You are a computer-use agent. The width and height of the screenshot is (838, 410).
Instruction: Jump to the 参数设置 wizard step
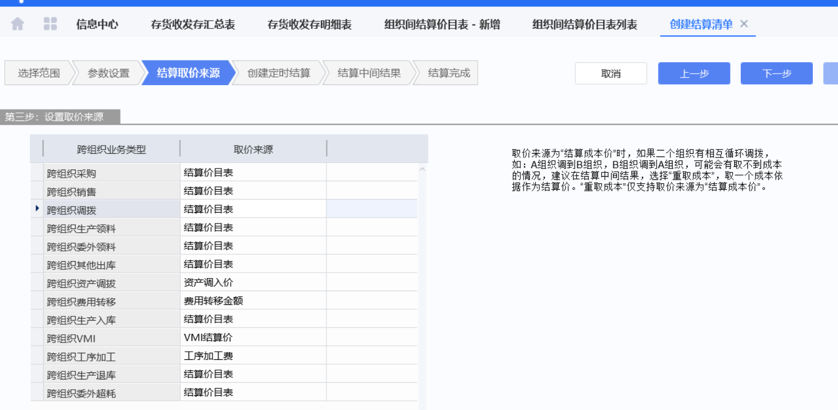[x=109, y=73]
